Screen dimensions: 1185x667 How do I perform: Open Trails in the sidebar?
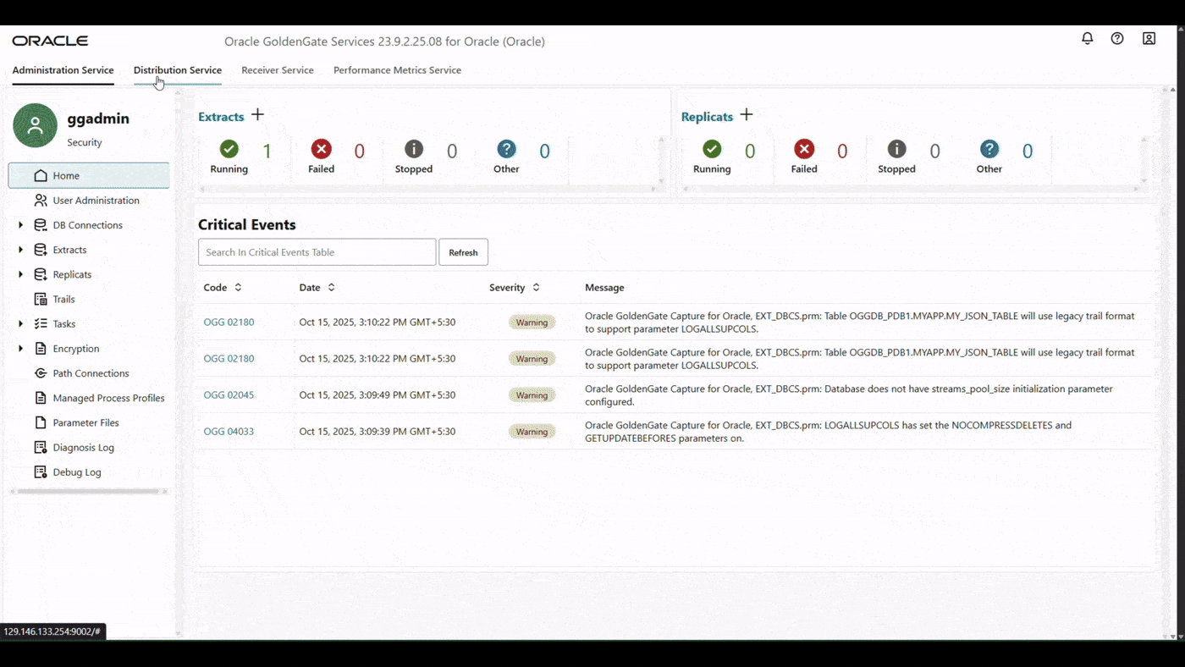(x=63, y=299)
